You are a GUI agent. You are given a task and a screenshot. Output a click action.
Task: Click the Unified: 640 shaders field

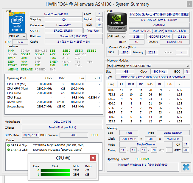pos(175,42)
